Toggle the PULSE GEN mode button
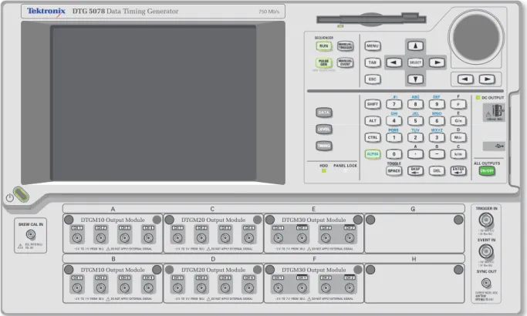Screen dimensions: 527x316 pos(323,62)
